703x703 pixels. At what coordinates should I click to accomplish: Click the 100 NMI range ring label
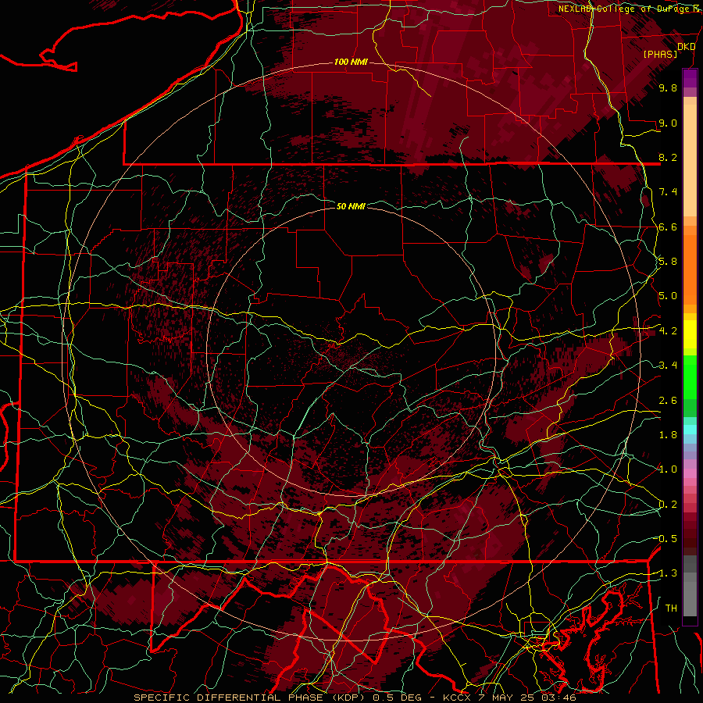click(351, 62)
